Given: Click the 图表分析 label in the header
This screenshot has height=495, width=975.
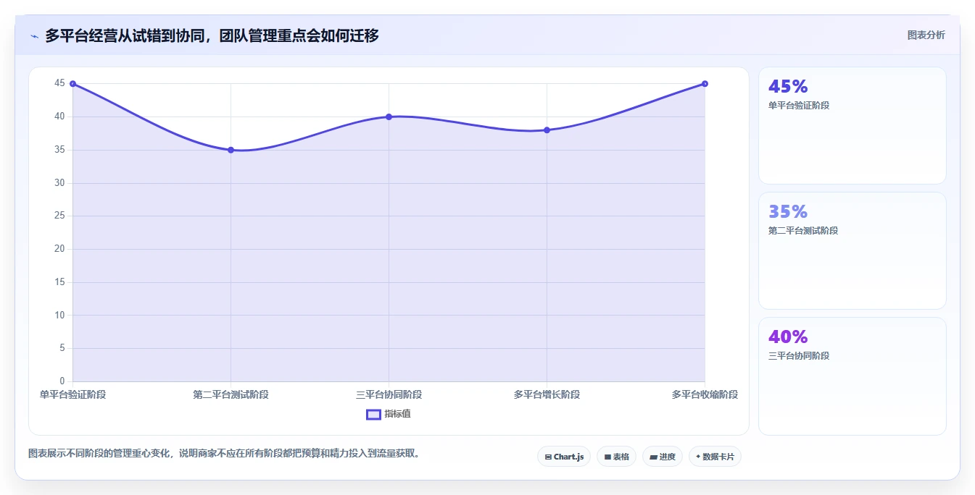Looking at the screenshot, I should click(x=926, y=35).
